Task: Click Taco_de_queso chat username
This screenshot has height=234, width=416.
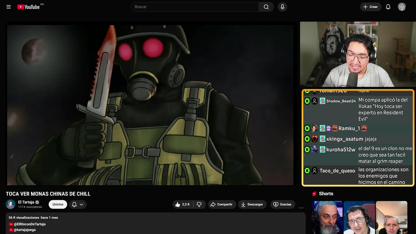Action: click(337, 171)
